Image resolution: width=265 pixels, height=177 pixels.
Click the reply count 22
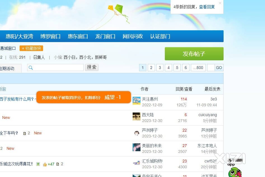tap(185, 130)
